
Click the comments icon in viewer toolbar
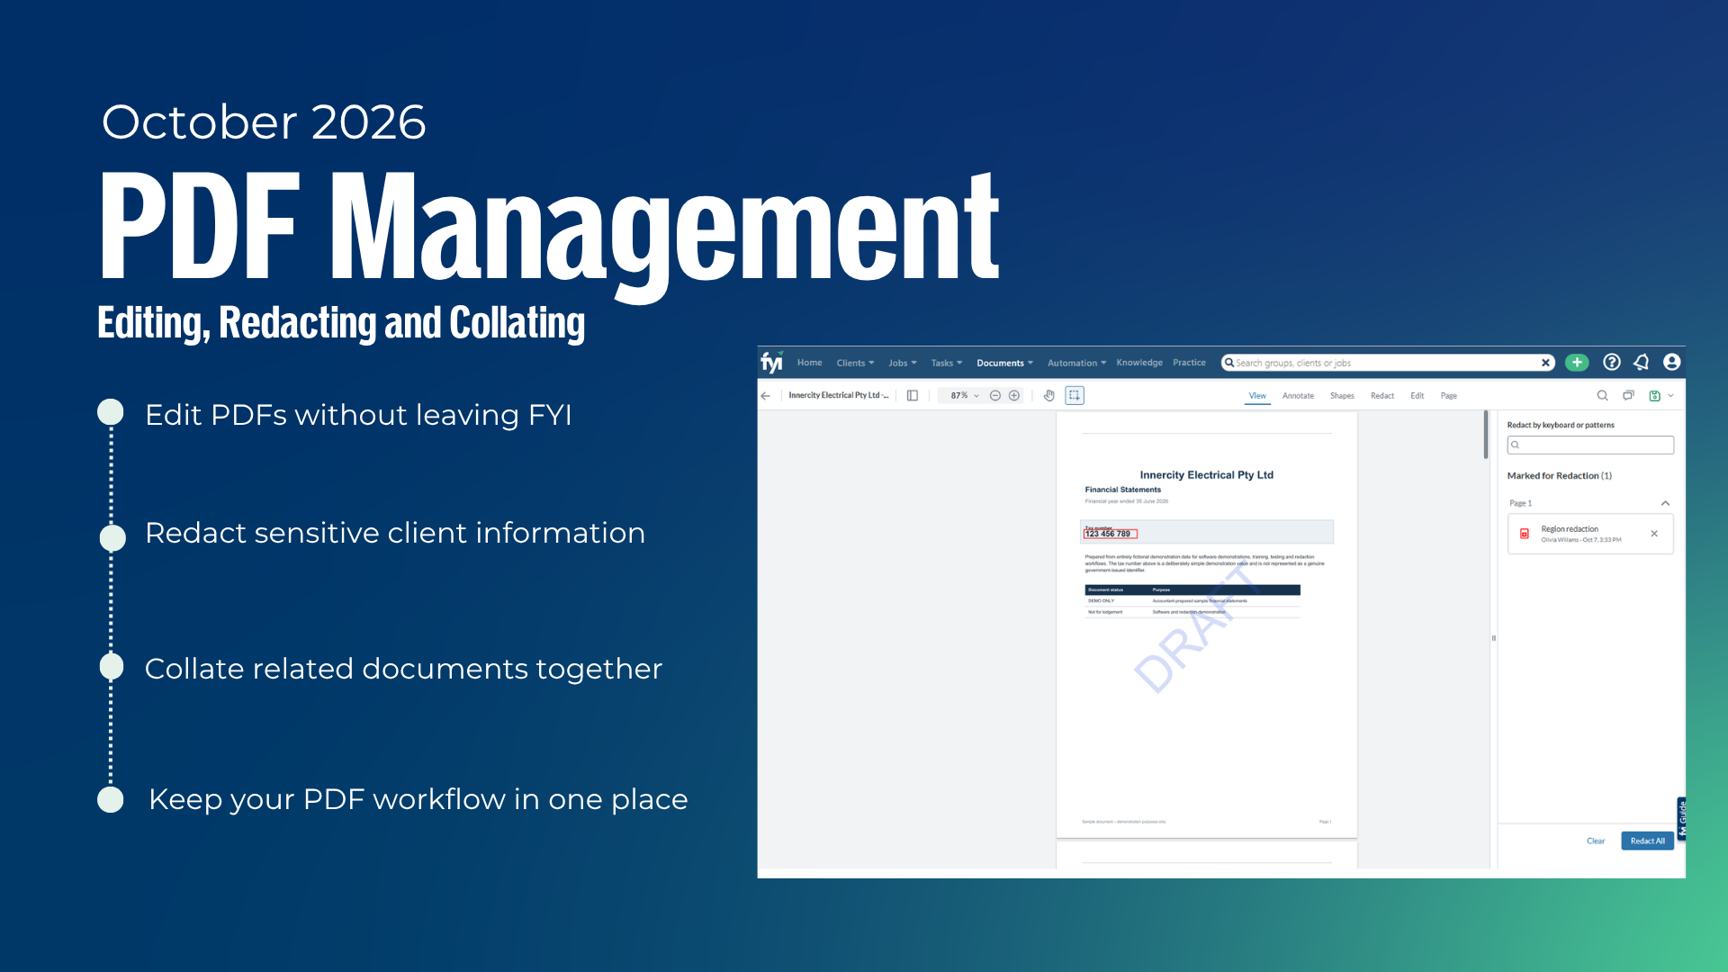coord(1628,396)
